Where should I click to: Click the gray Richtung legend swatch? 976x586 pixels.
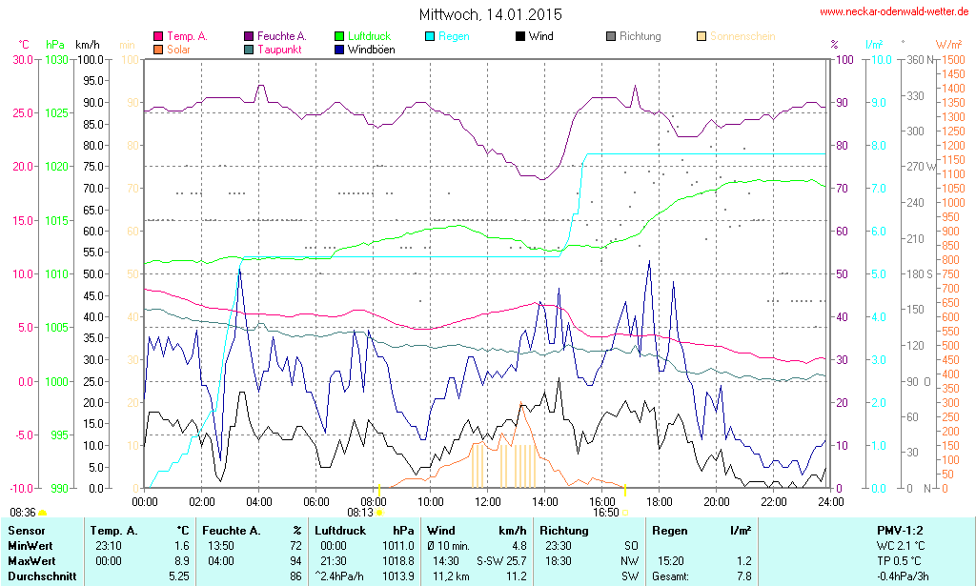(611, 36)
